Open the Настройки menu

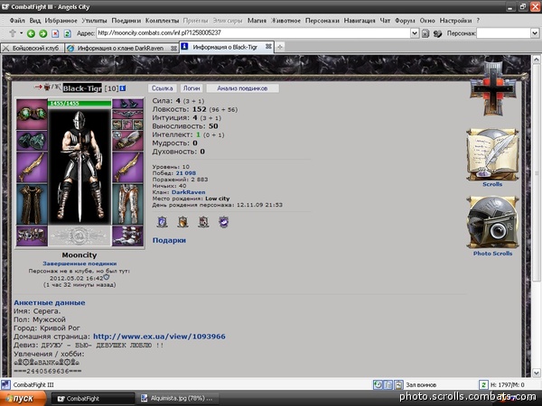tap(455, 21)
